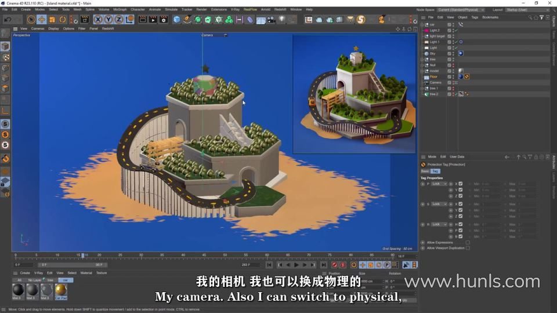Image resolution: width=557 pixels, height=313 pixels.
Task: Select the Car Paint material swatch
Action: [x=61, y=290]
